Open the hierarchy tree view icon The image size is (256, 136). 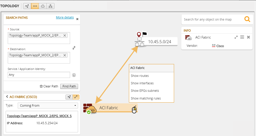click(50, 6)
